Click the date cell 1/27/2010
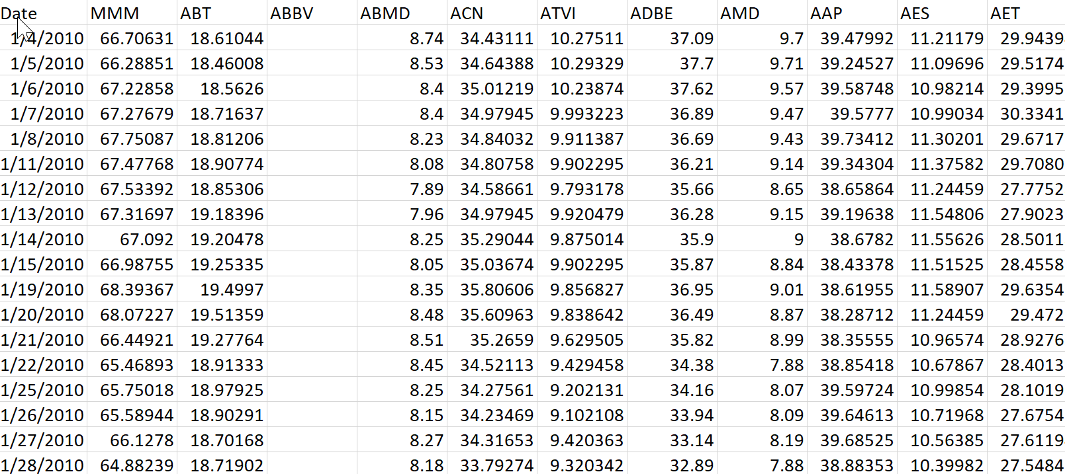Image resolution: width=1065 pixels, height=474 pixels. [44, 440]
